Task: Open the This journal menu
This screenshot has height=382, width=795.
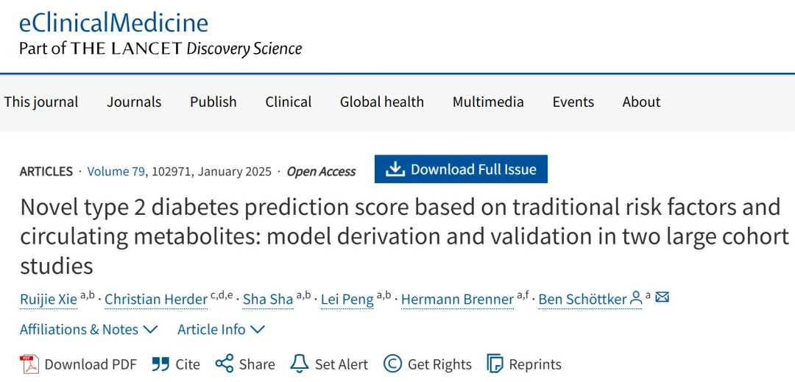Action: 41,102
